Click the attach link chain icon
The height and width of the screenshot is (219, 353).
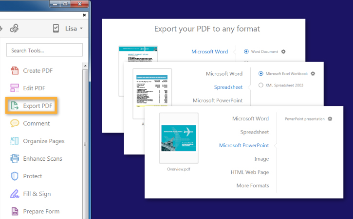(x=14, y=28)
